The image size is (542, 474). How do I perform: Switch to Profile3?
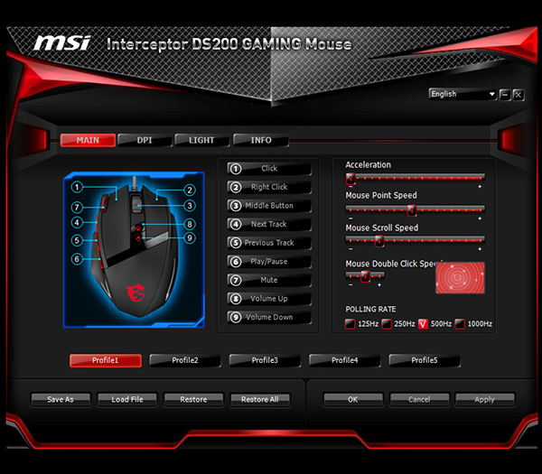click(265, 360)
